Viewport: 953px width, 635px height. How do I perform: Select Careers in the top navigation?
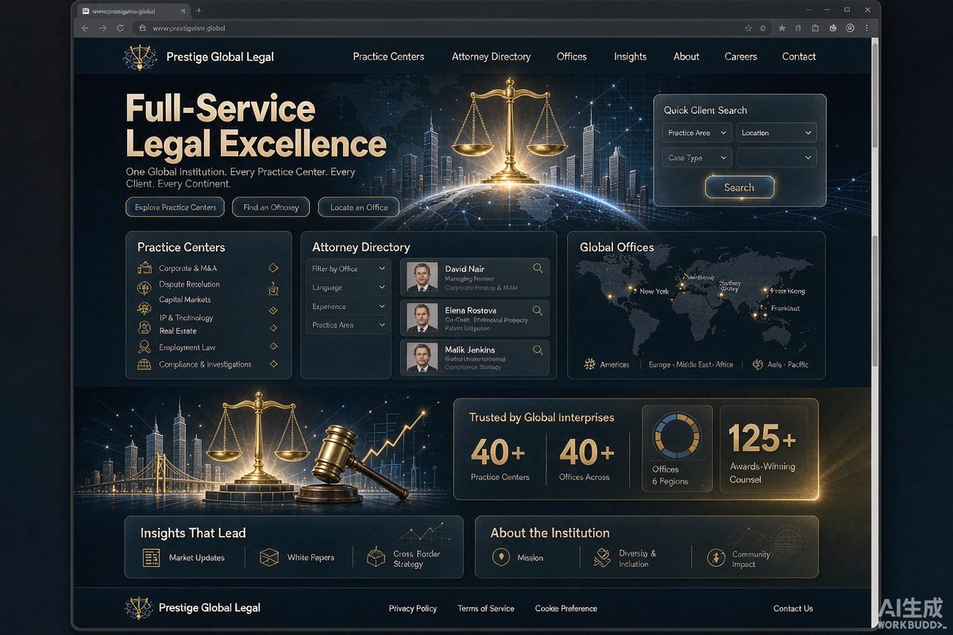pyautogui.click(x=741, y=56)
